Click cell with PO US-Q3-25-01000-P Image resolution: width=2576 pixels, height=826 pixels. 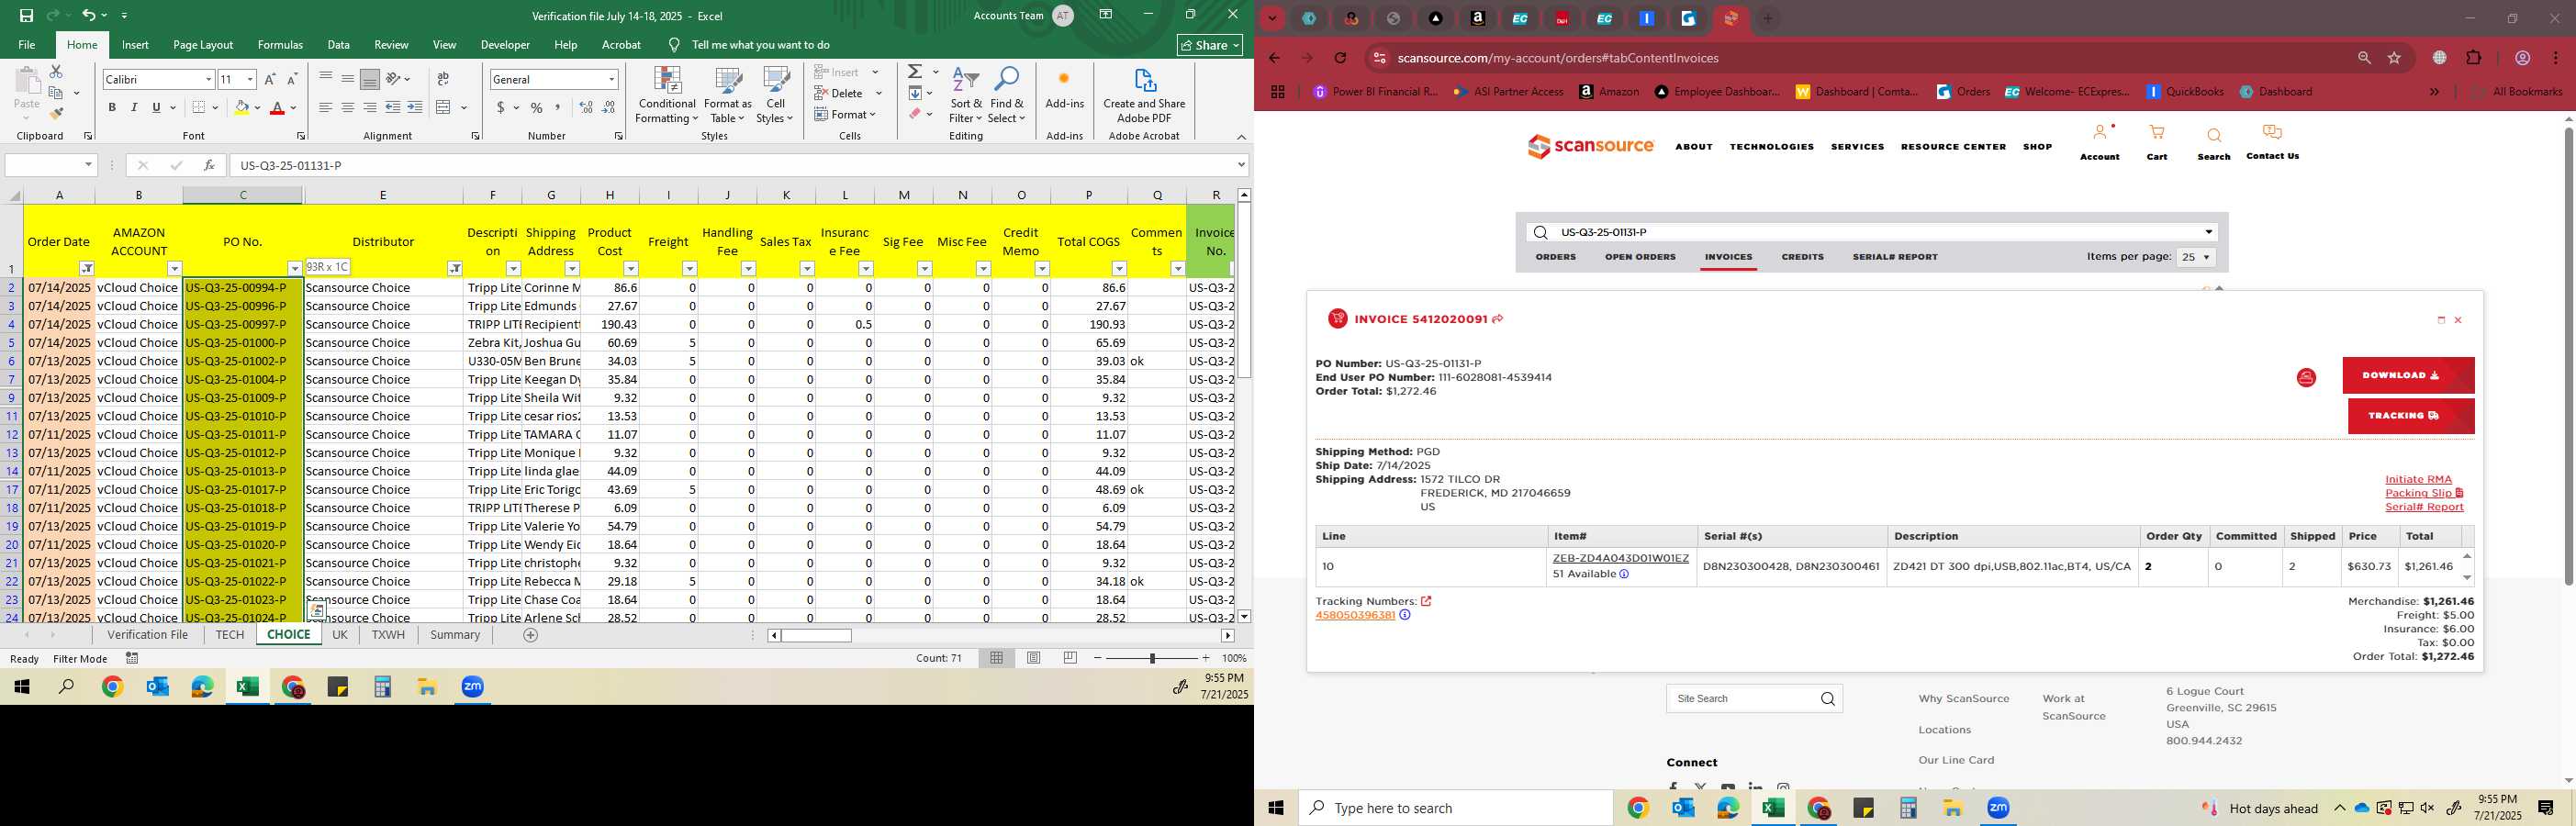click(243, 343)
